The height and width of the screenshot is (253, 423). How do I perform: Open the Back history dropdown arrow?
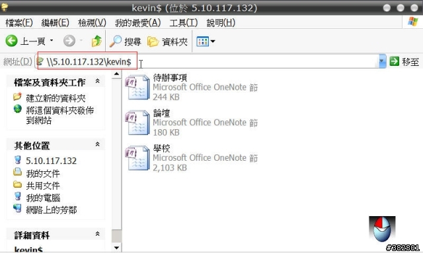tap(52, 41)
